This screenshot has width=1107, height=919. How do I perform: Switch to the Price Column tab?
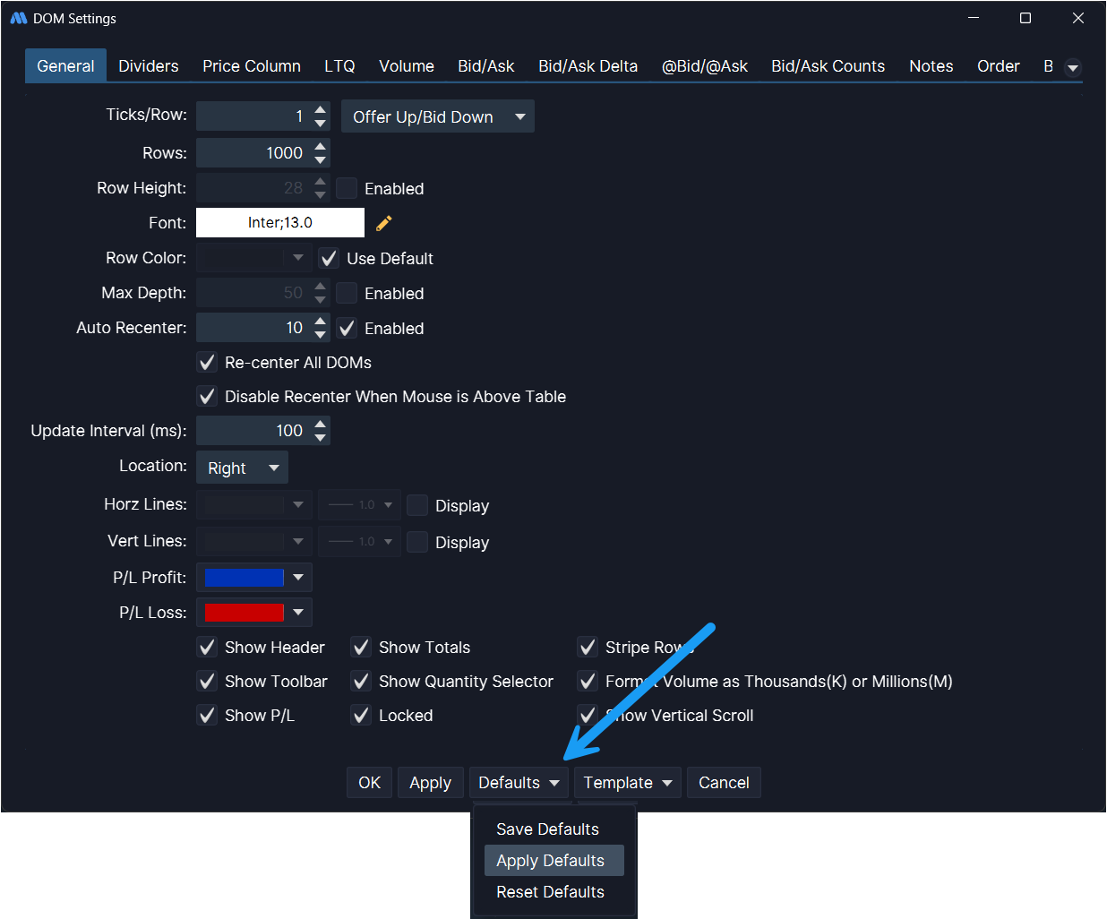[x=251, y=66]
